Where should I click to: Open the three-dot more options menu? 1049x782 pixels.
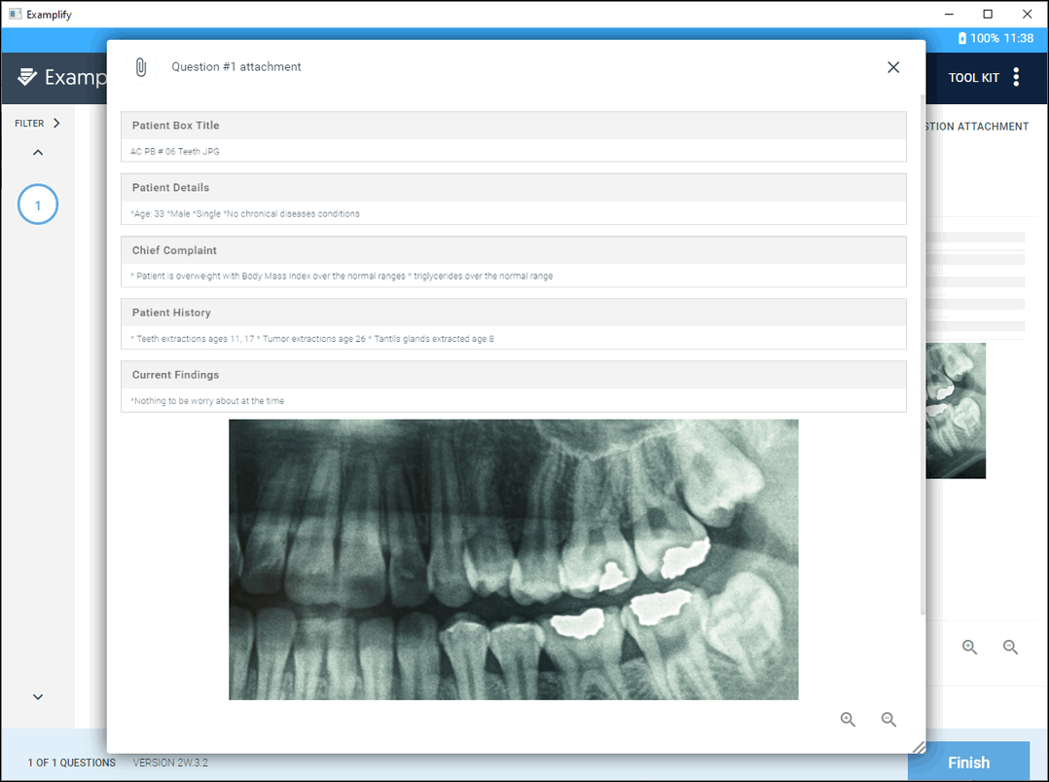(x=1016, y=77)
